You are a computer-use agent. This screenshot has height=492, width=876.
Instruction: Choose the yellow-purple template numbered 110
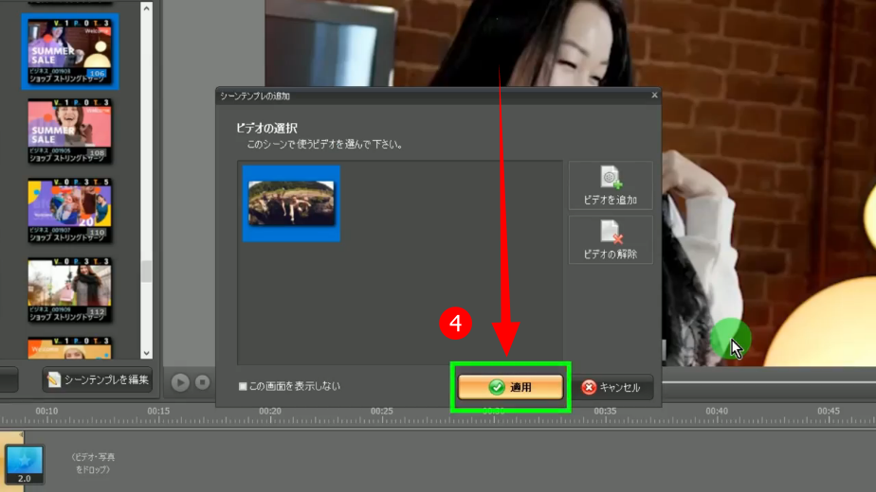69,208
